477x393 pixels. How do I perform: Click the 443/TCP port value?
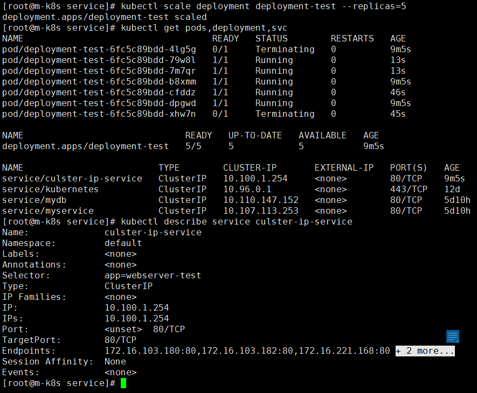(409, 190)
